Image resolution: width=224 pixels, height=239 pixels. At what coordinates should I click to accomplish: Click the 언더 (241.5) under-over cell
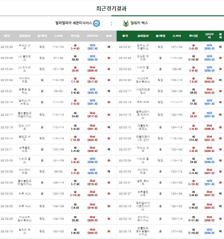tap(209, 183)
